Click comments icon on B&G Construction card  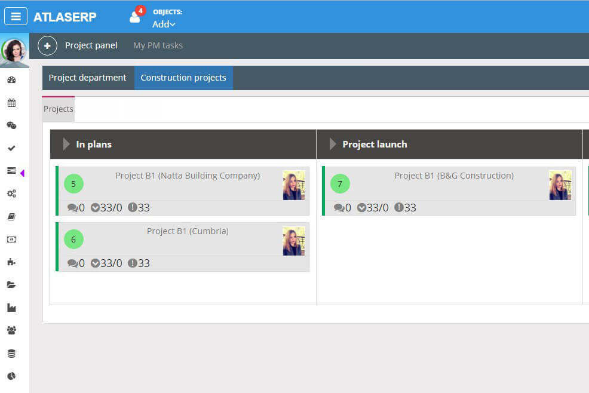point(339,208)
